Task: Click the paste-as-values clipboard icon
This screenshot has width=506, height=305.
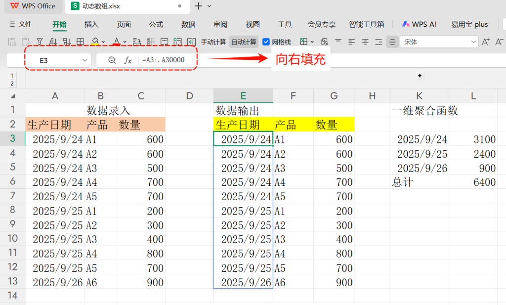Action: (x=12, y=42)
